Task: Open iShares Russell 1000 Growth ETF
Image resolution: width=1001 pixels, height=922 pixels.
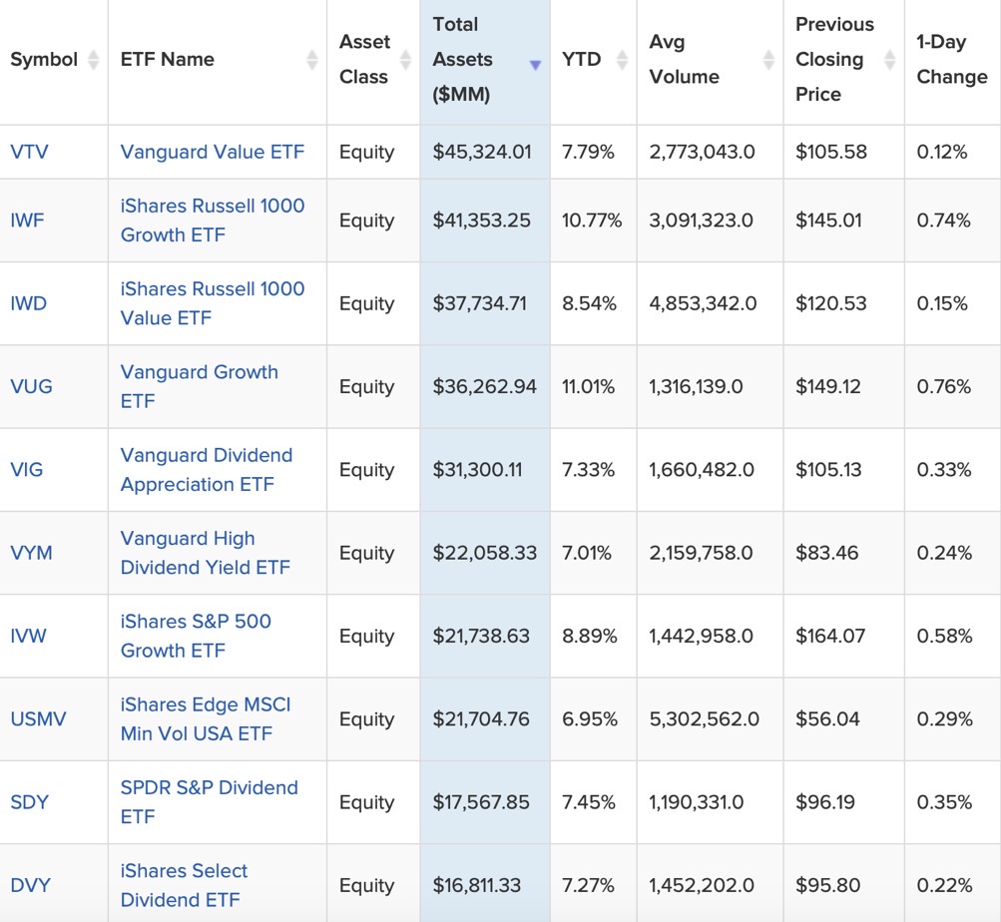Action: point(213,221)
